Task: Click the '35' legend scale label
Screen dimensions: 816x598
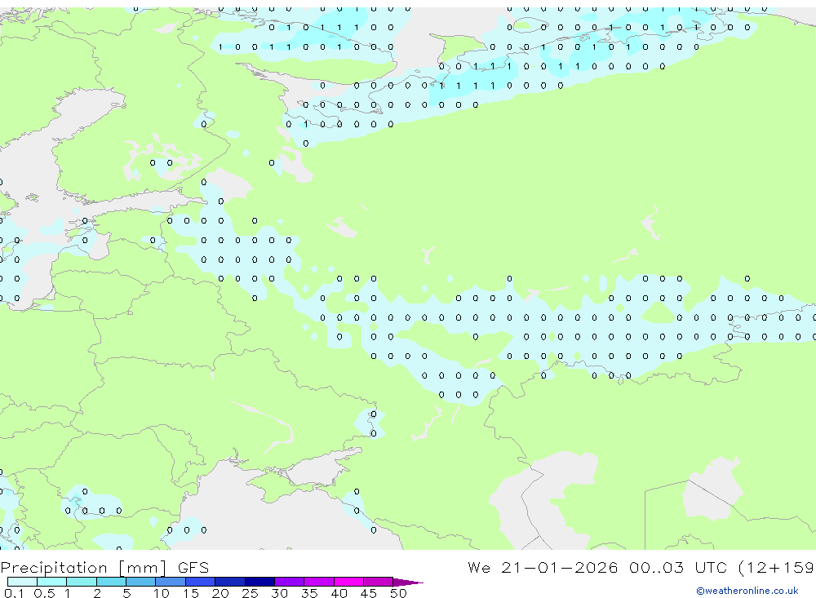Action: point(309,593)
